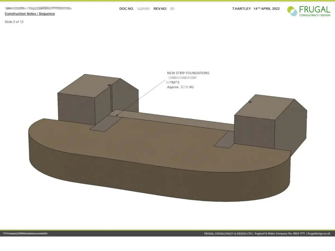Click the 14TH APRIL 2022 date
The width and height of the screenshot is (335, 251).
point(266,9)
